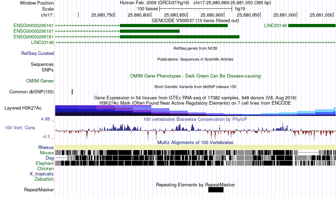The height and width of the screenshot is (198, 336).
Task: Open Repeating Elements by RepeatMasker title
Action: click(x=195, y=185)
